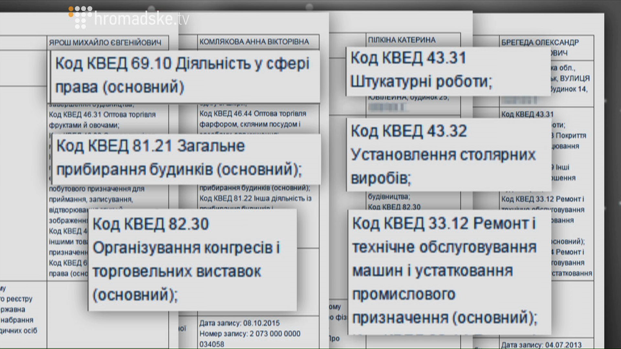Click the callout Код КВЕД 43.32 Установлення столярних виробів

[x=449, y=154]
